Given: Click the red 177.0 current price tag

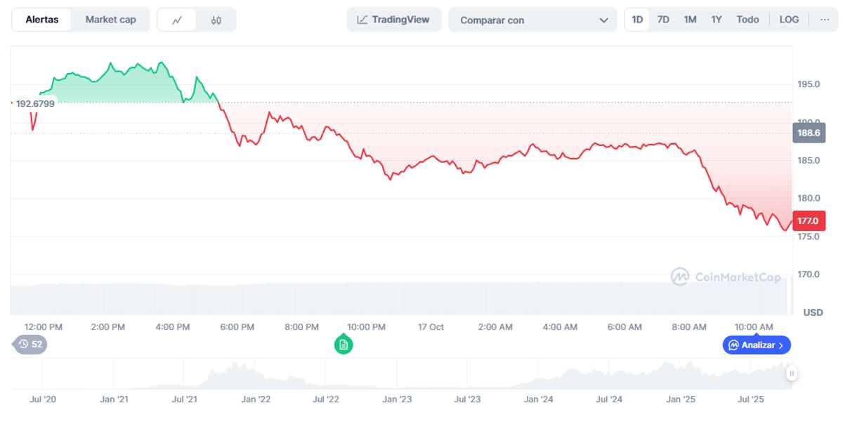Looking at the screenshot, I should 809,220.
